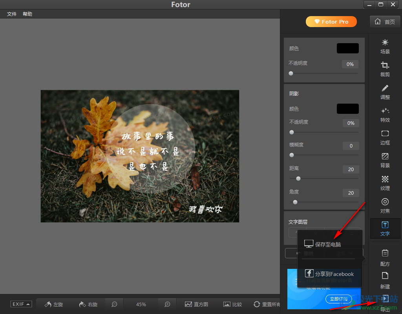The width and height of the screenshot is (402, 314).
Task: Go to 首页 home page
Action: [x=385, y=22]
